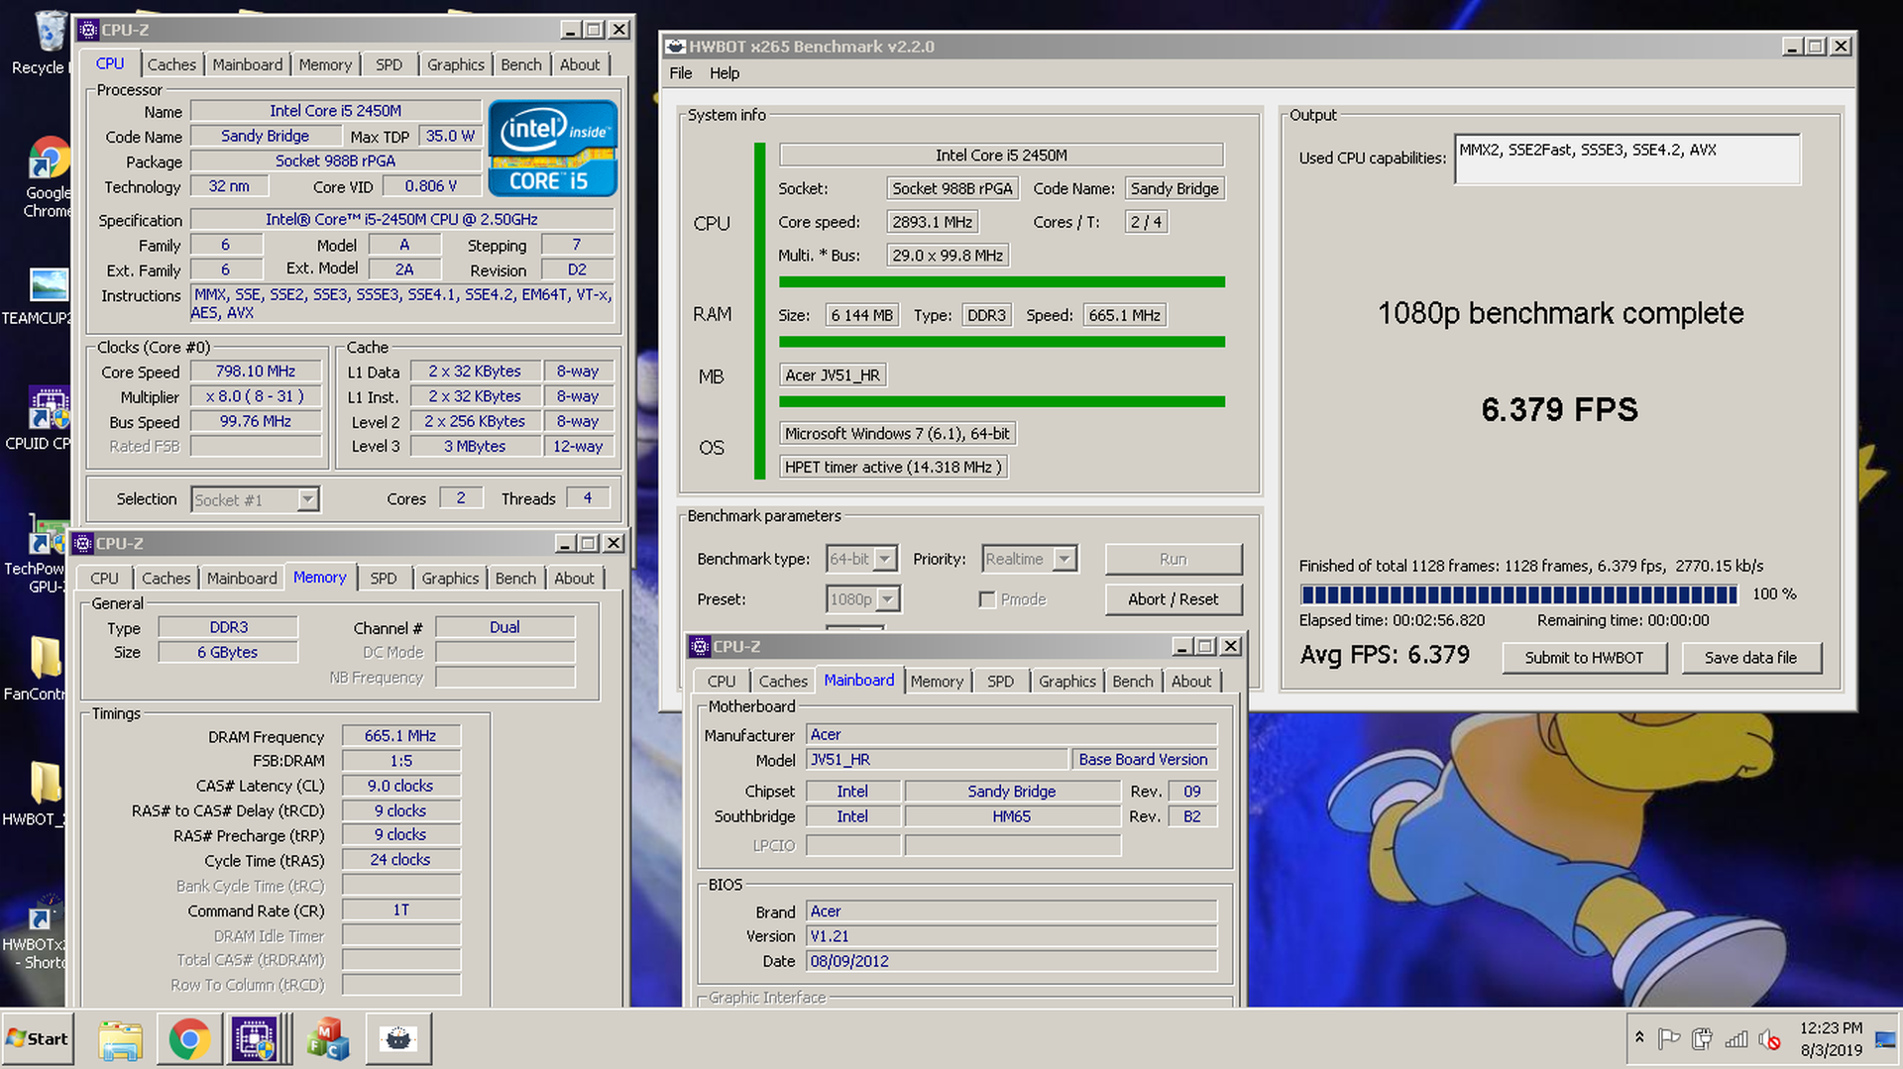Screen dimensions: 1903x1069
Task: Open Graphics tab in top CPU-Z window
Action: coord(456,64)
